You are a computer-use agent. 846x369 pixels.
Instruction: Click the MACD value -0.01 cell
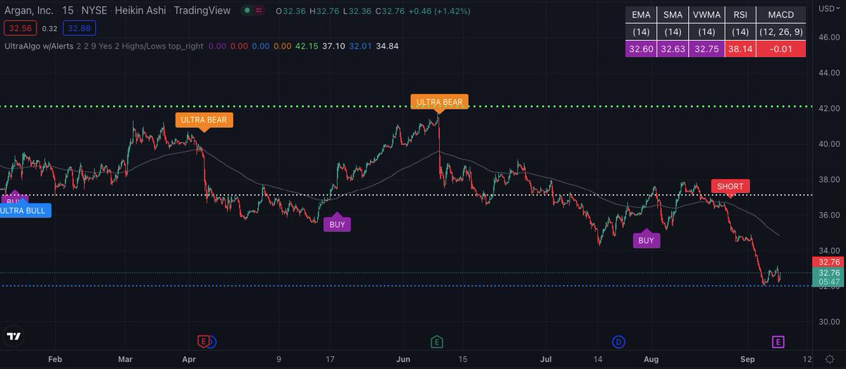(x=780, y=49)
